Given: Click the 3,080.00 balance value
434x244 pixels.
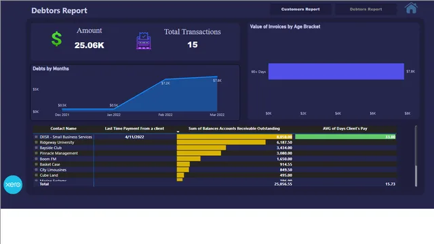Looking at the screenshot, I should click(284, 153).
